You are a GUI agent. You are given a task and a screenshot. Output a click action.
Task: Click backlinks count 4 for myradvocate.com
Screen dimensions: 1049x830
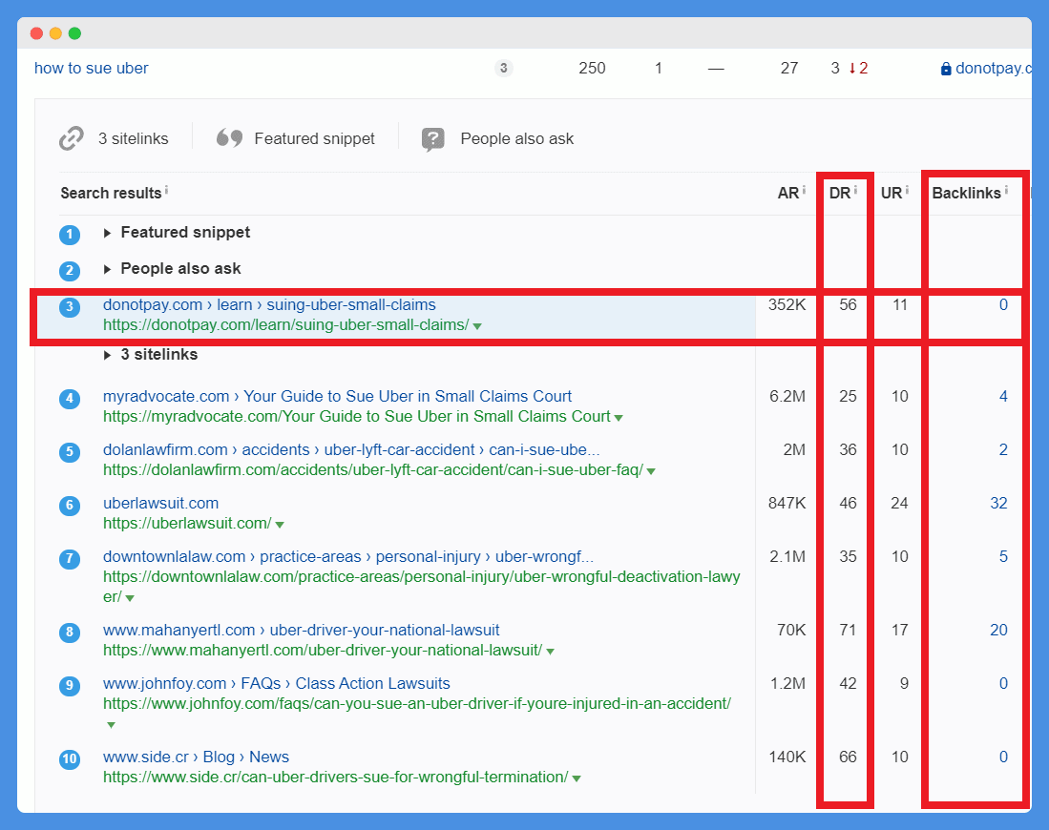pyautogui.click(x=1003, y=397)
